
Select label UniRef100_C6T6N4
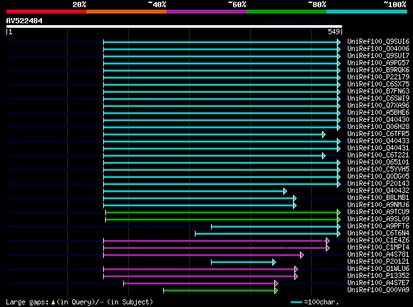click(378, 233)
